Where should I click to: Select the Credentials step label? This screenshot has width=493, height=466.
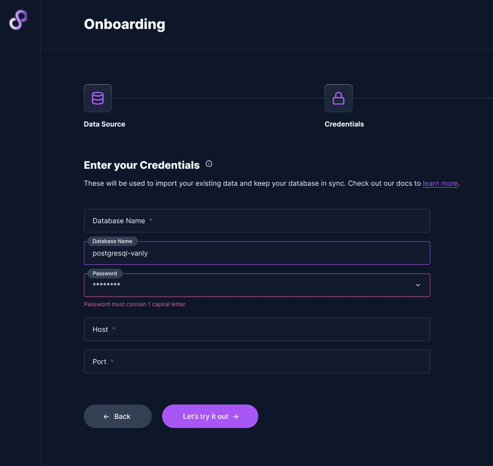click(344, 124)
